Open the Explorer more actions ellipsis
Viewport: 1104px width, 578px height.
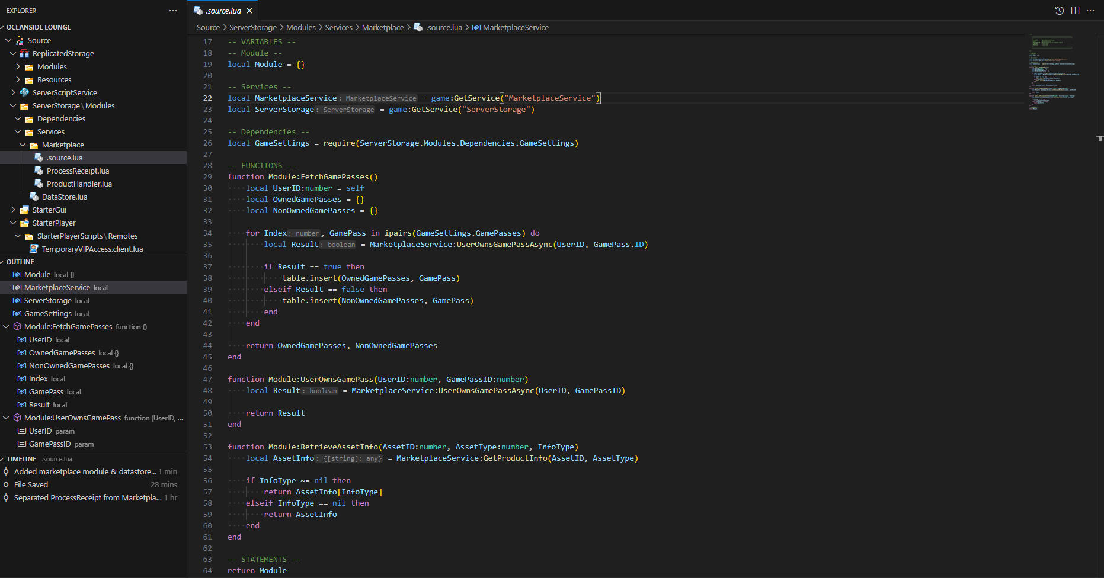(173, 11)
